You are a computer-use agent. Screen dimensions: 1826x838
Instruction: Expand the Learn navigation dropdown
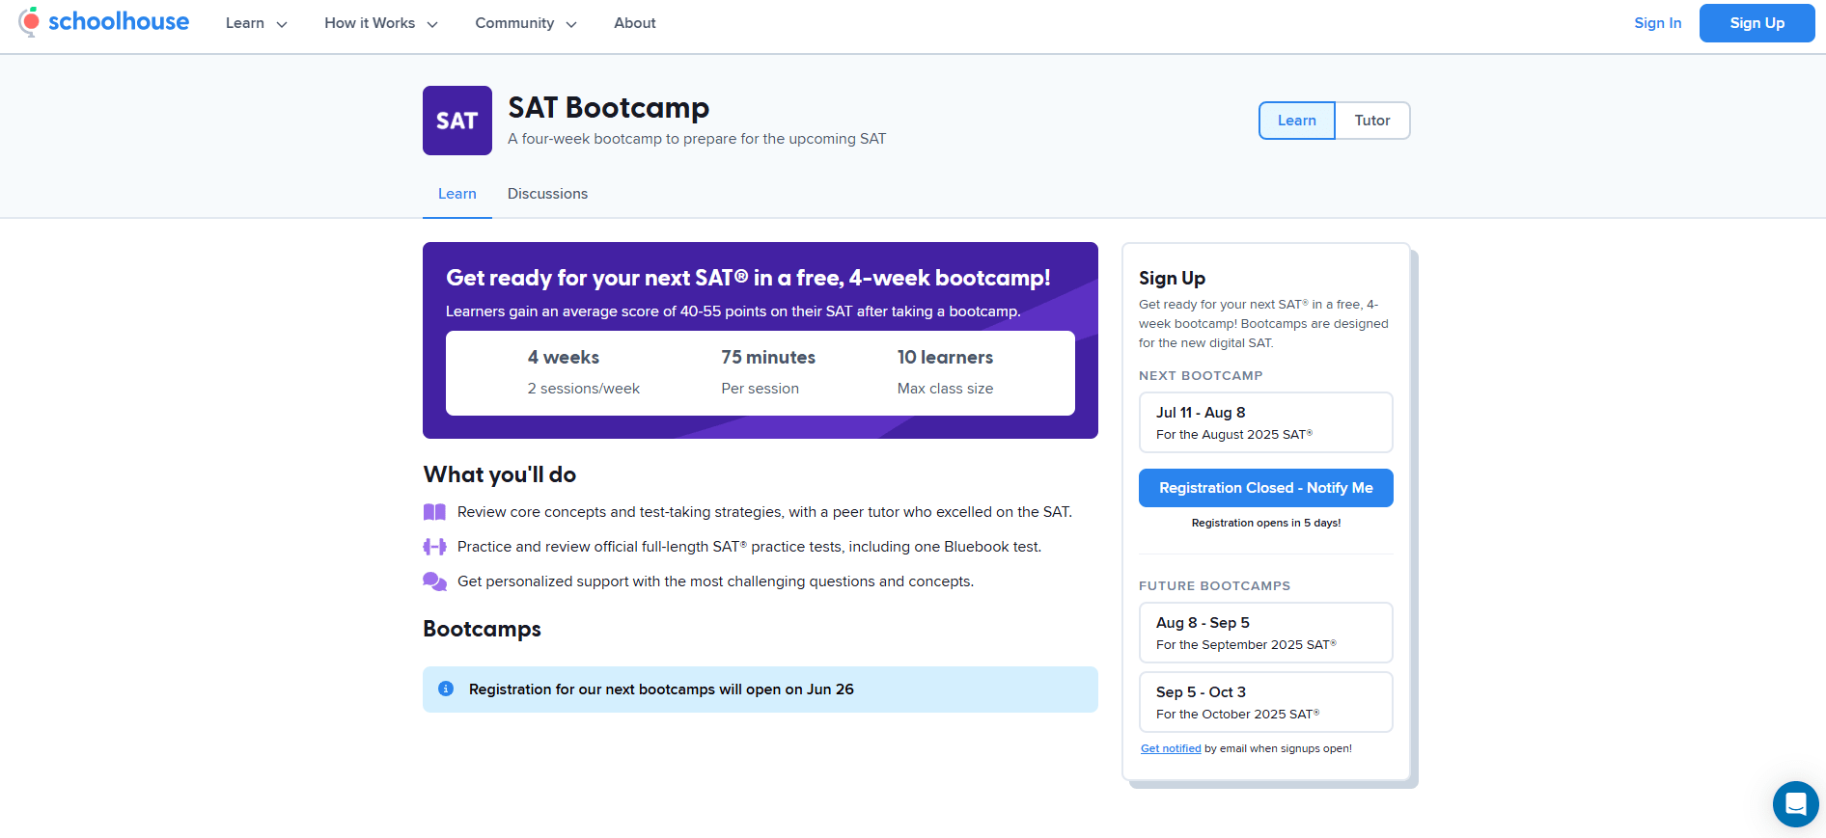256,23
